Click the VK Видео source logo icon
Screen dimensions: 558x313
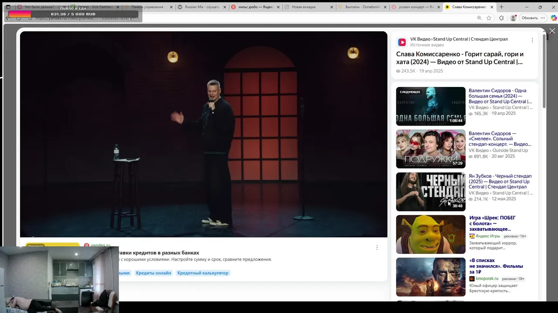402,42
